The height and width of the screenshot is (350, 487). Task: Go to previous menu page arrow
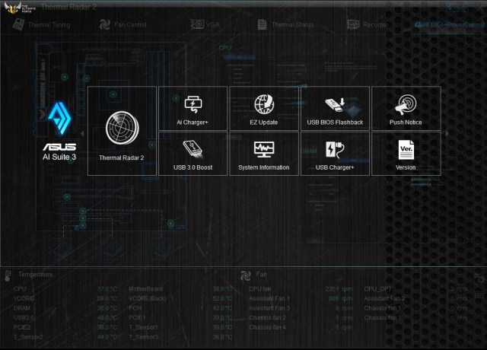[x=83, y=133]
